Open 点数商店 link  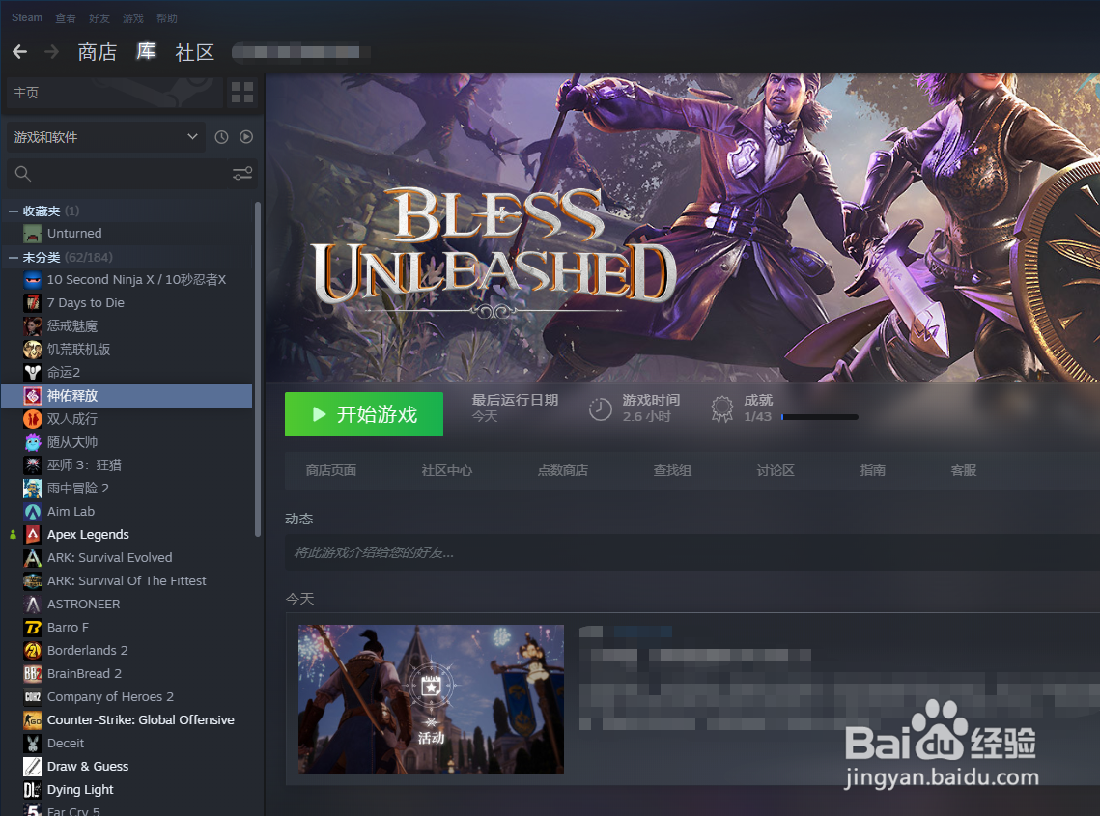tap(562, 471)
